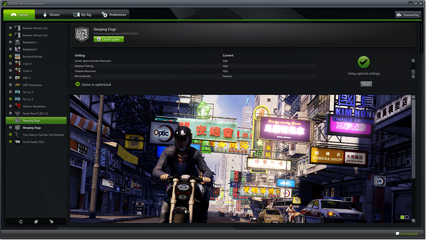Select 'Saints Row IV (DX 11)' game name
426x240 pixels.
click(x=35, y=113)
